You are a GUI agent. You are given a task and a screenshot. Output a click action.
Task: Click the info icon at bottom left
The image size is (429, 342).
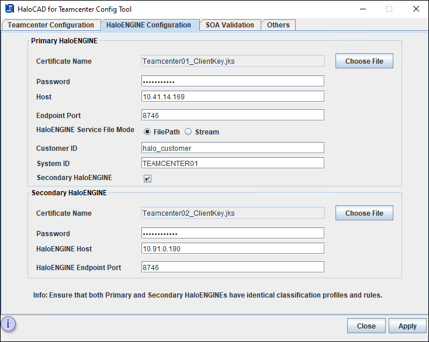coord(8,324)
